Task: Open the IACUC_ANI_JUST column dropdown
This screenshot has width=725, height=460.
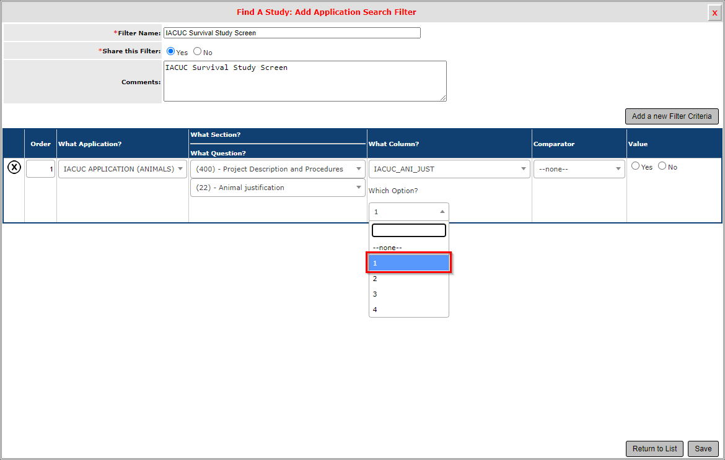Action: coord(449,169)
